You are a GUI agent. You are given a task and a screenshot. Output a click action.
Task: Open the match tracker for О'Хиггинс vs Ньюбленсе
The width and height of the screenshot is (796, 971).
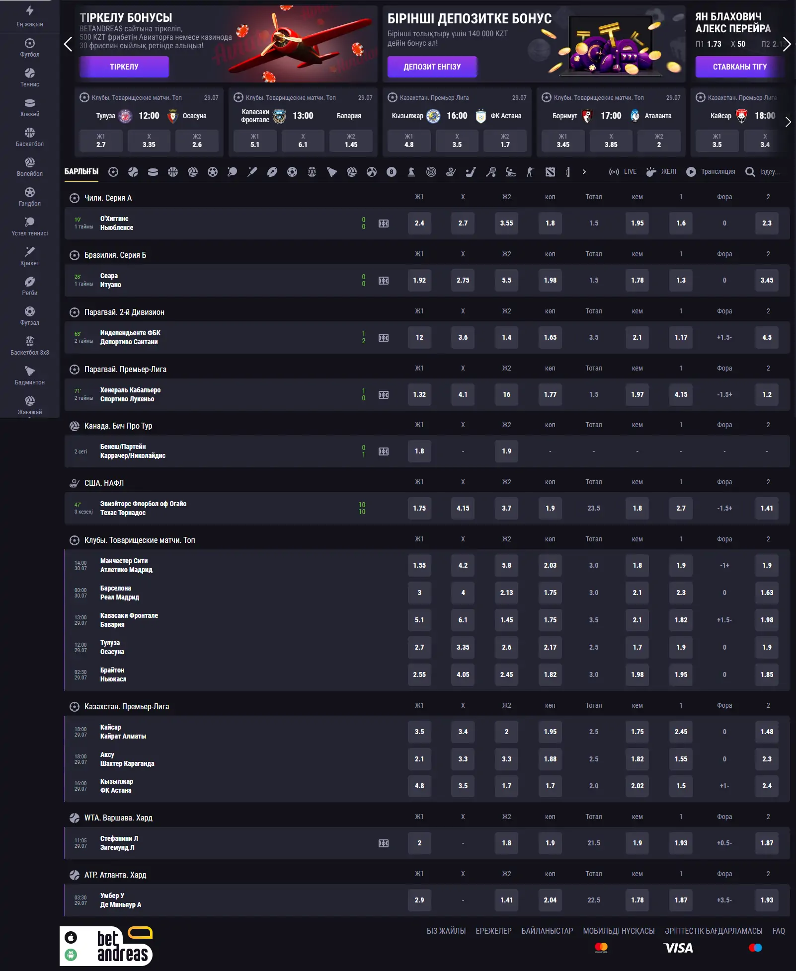point(384,224)
